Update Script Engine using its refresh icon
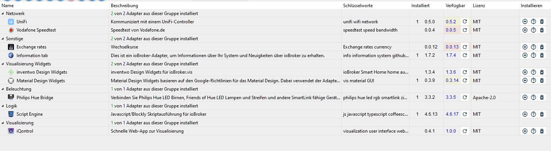This screenshot has width=551, height=151. click(x=465, y=114)
